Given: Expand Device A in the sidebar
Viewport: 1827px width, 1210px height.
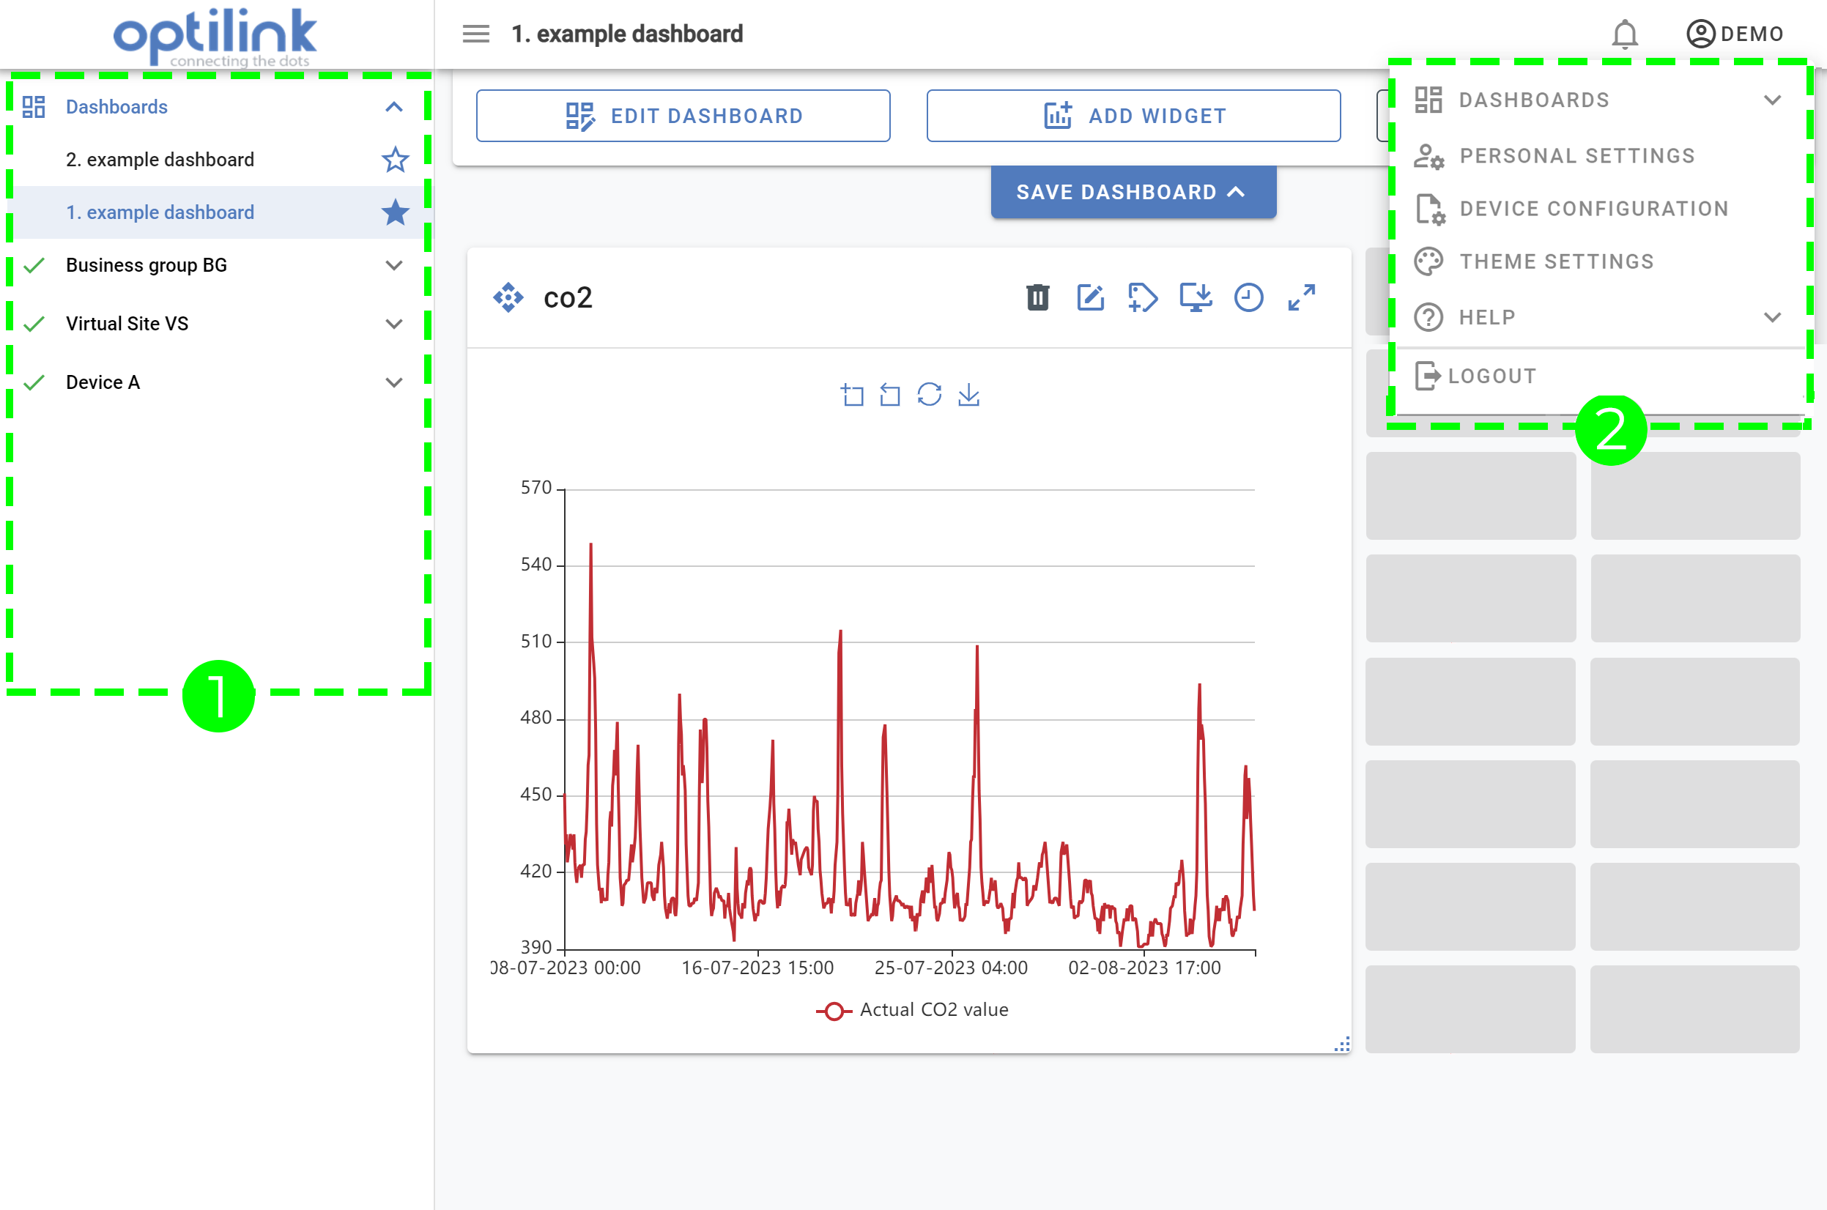Looking at the screenshot, I should (x=394, y=381).
